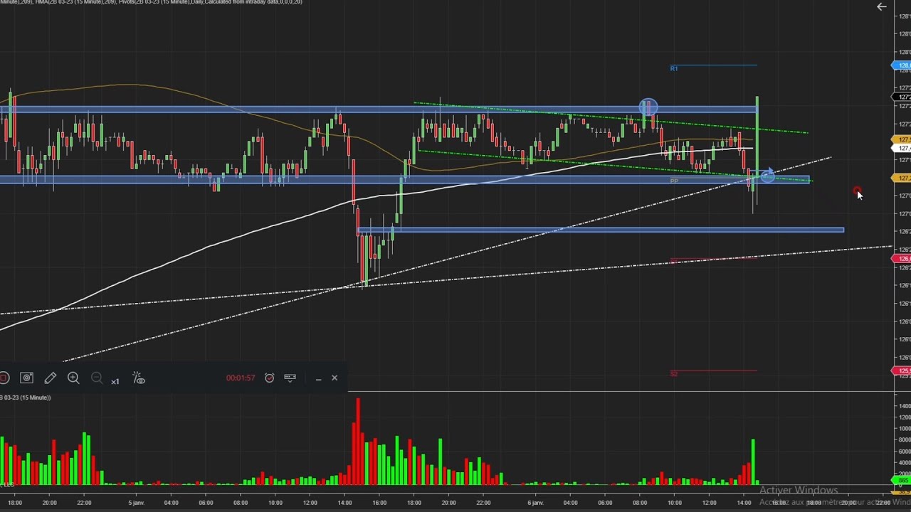
Task: Open the scheduled recording alarm clock icon
Action: (x=270, y=378)
